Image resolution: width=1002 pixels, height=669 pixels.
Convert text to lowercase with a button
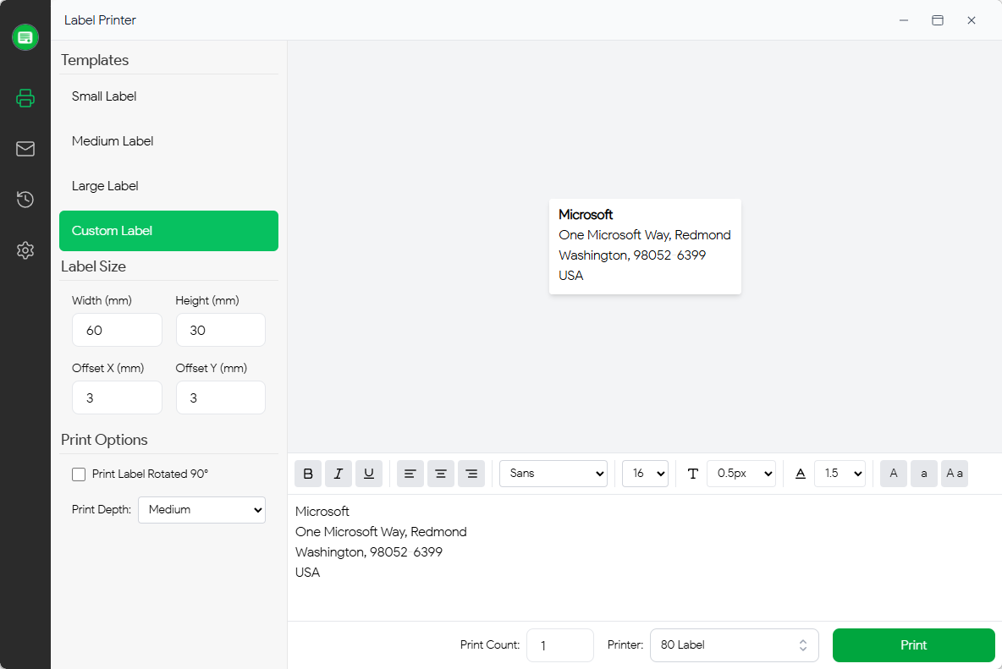[x=924, y=474]
